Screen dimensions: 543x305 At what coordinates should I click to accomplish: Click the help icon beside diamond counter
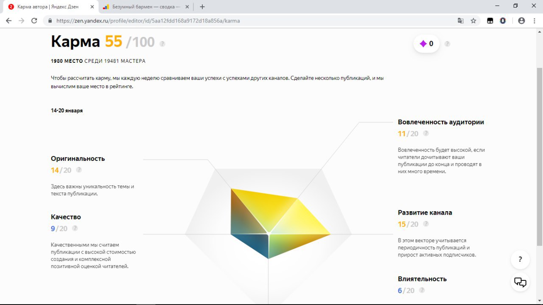[447, 44]
